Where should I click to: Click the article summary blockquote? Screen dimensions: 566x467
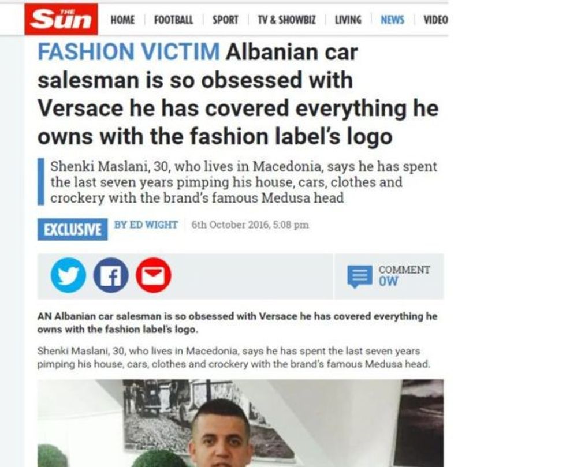point(238,182)
